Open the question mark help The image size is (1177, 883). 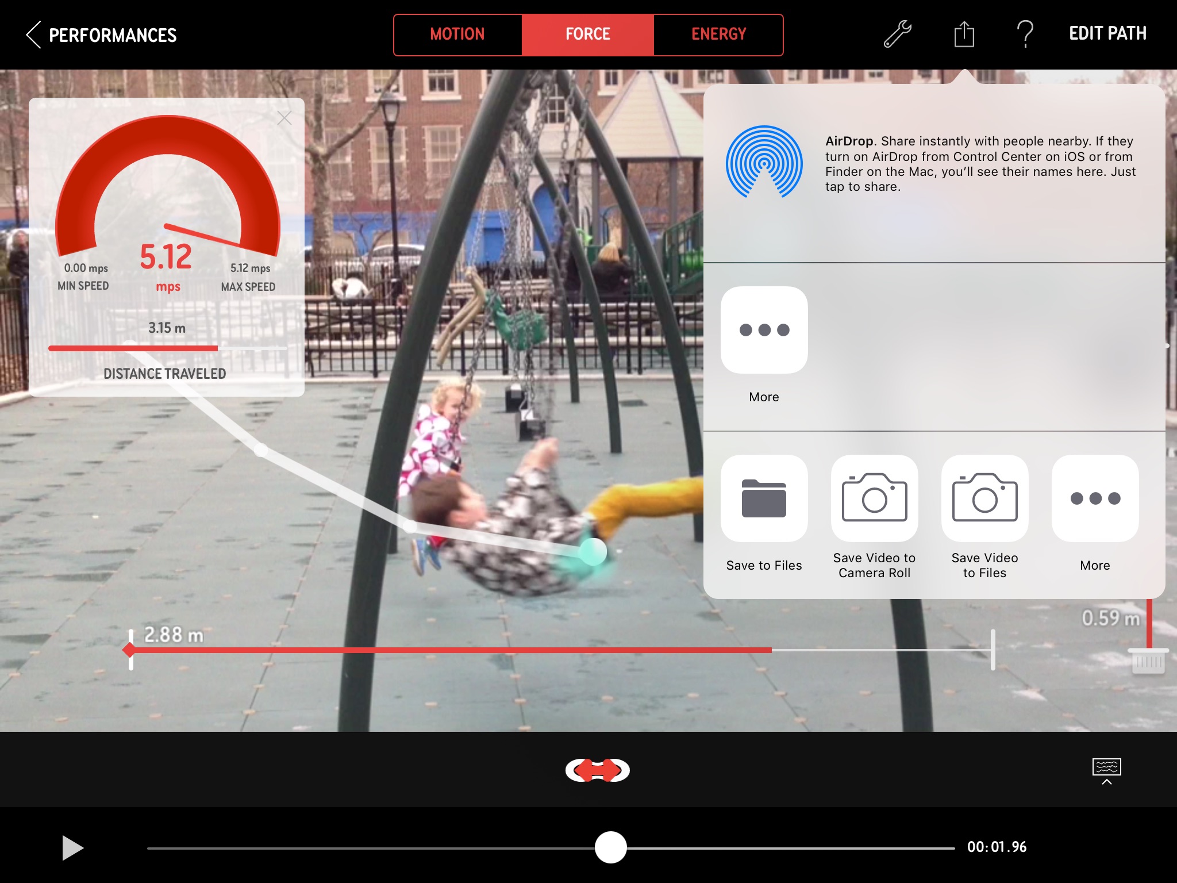coord(1025,34)
